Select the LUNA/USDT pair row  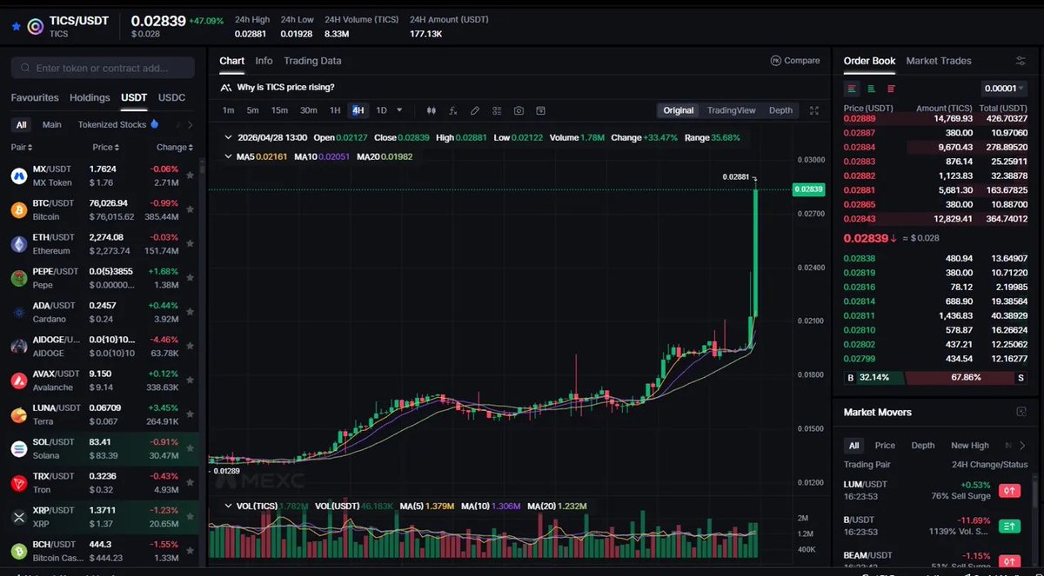pyautogui.click(x=103, y=414)
